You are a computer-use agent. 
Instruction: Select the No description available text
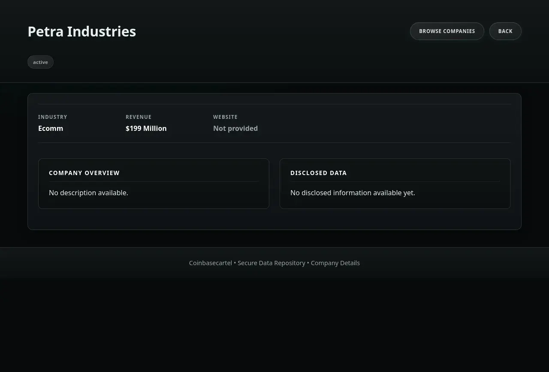88,193
